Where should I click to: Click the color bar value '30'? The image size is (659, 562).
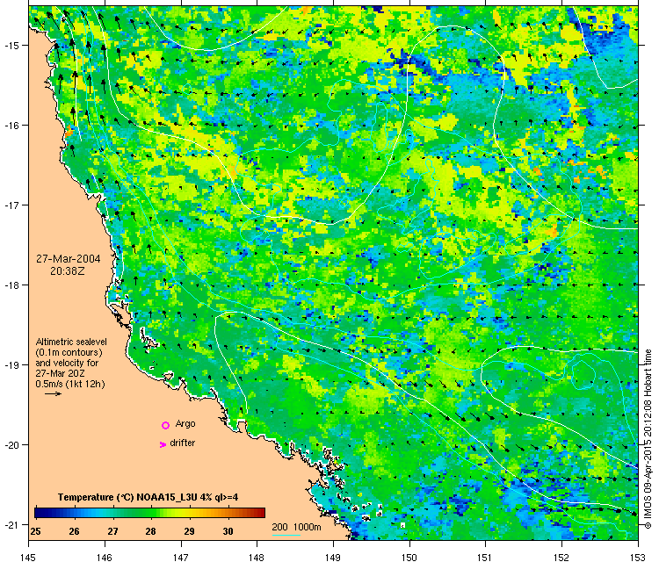[228, 531]
